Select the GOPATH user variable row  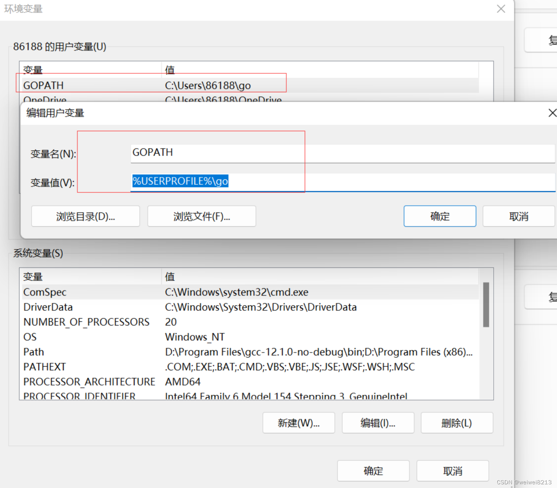tap(149, 85)
